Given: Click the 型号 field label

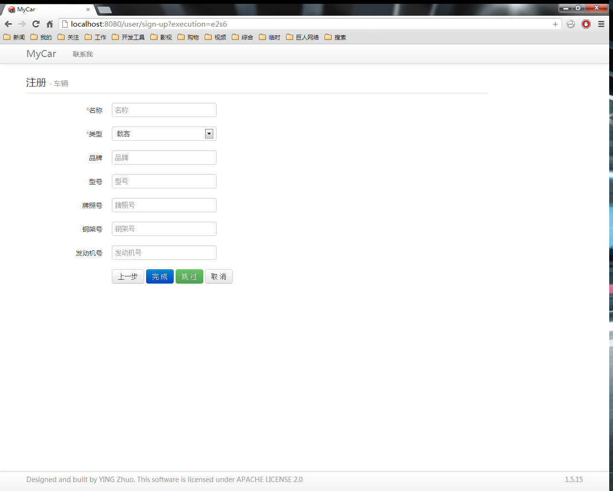Looking at the screenshot, I should 96,182.
